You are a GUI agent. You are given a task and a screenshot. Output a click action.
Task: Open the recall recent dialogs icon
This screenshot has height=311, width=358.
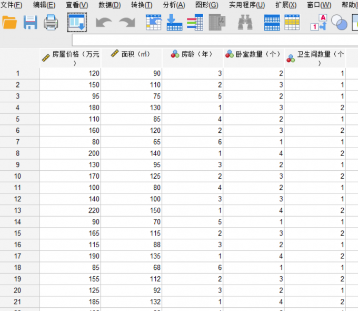[77, 23]
